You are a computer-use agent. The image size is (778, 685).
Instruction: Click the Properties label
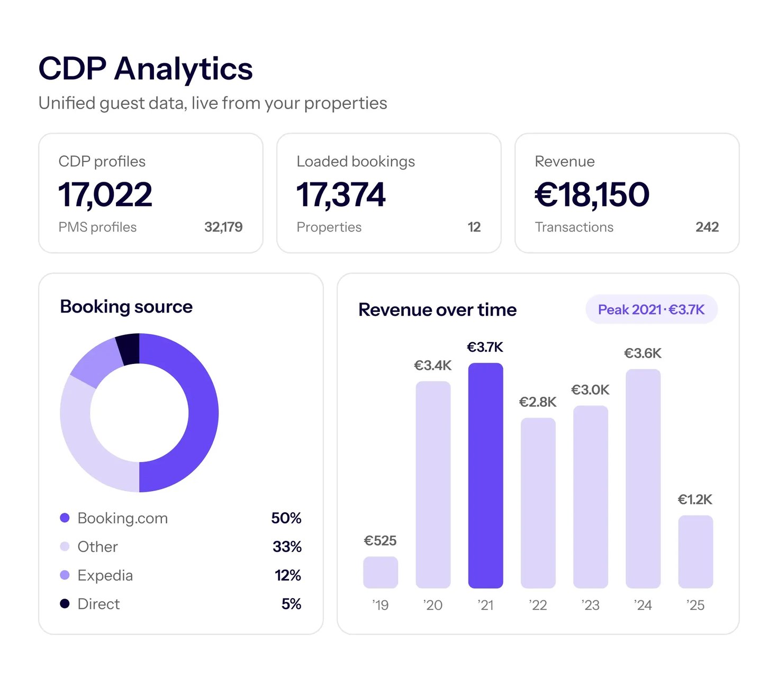click(x=329, y=227)
